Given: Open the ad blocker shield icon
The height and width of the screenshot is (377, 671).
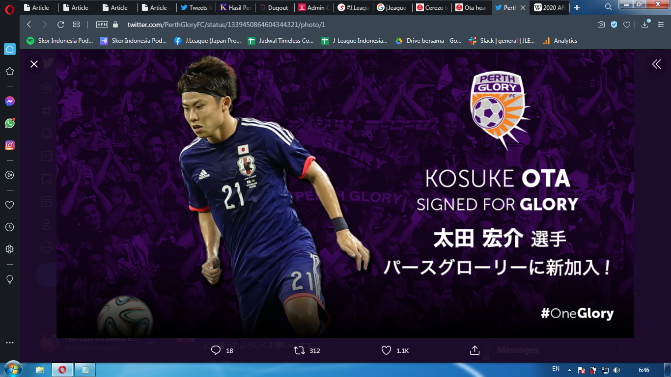Looking at the screenshot, I should [x=614, y=25].
